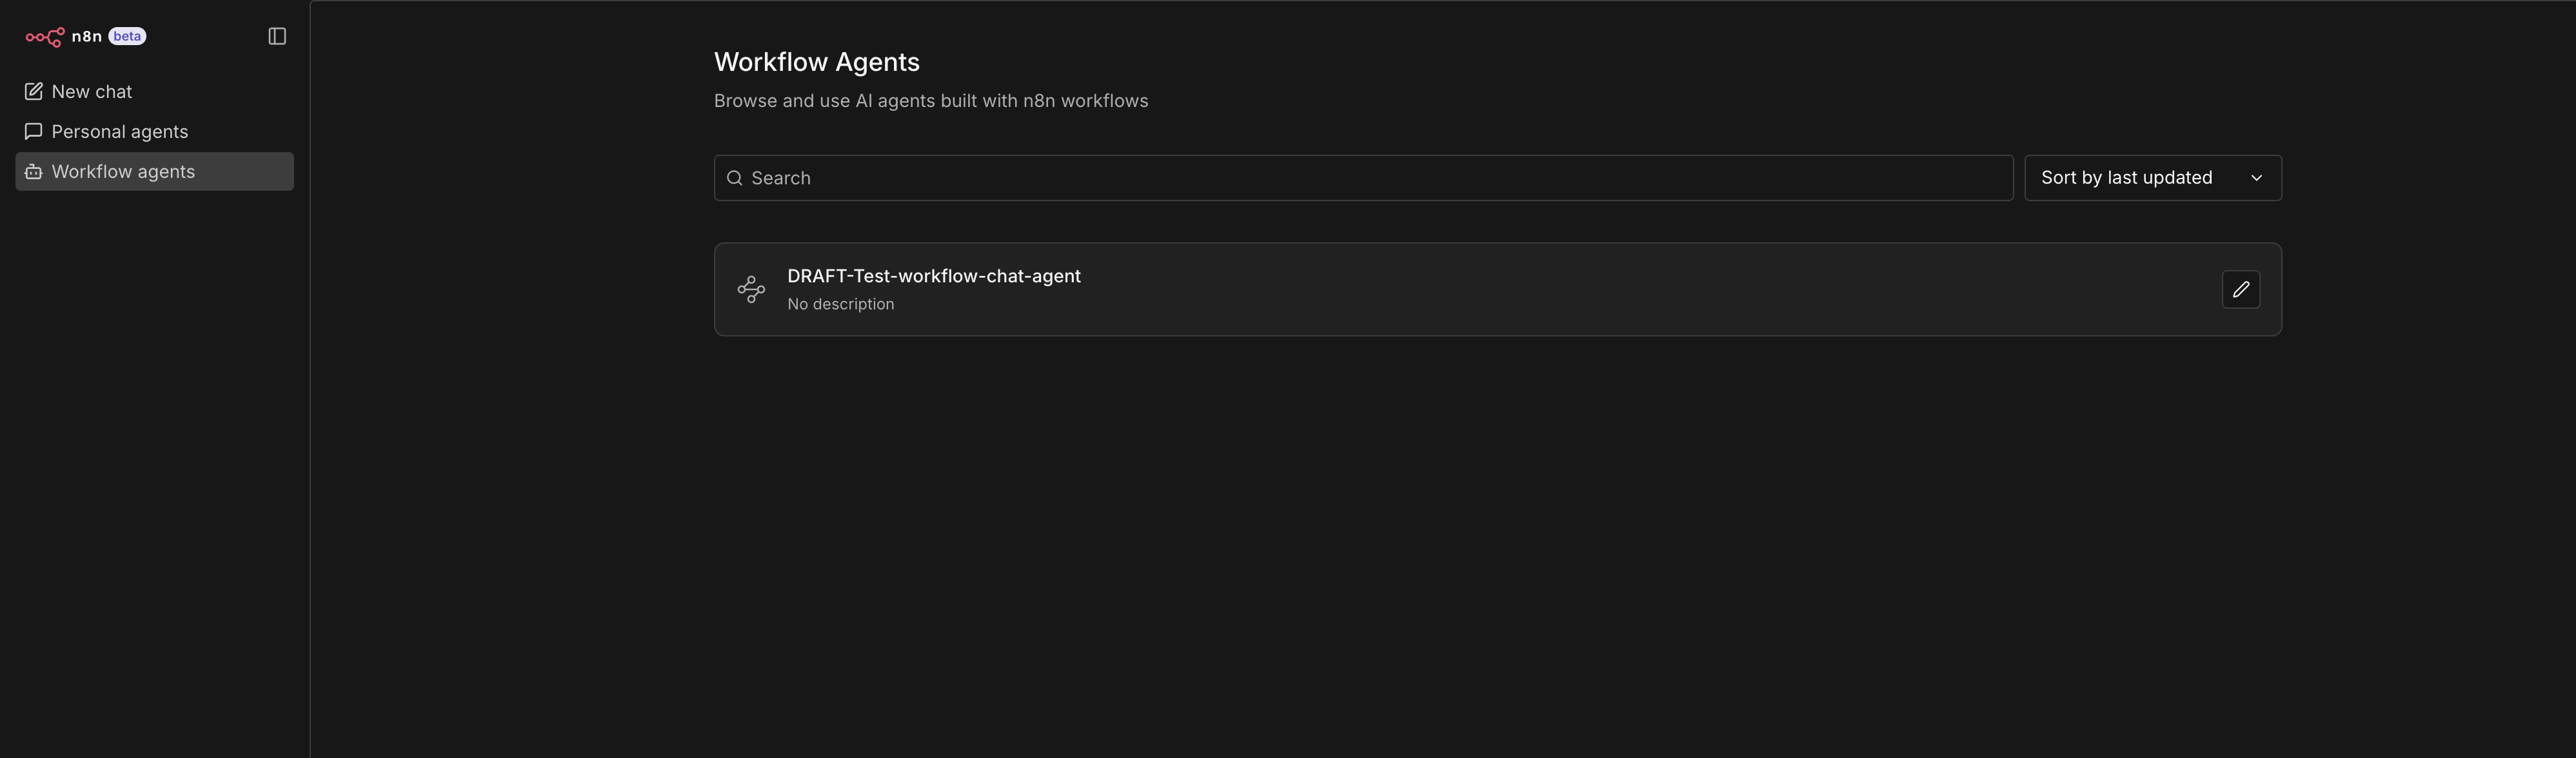Select the Workflow agents sidebar label
2576x758 pixels.
(123, 172)
